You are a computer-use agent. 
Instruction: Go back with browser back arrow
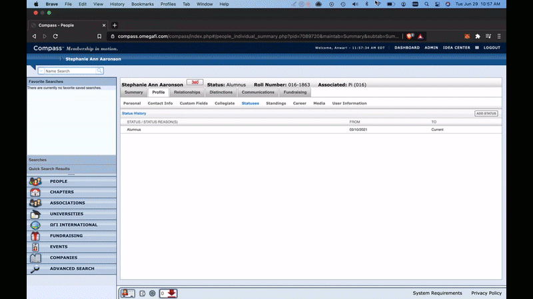click(x=34, y=37)
